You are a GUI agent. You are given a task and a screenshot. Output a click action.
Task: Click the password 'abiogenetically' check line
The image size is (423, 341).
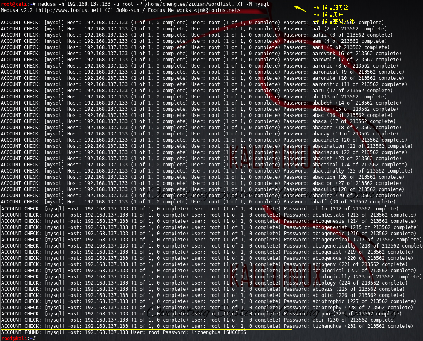pos(212,246)
